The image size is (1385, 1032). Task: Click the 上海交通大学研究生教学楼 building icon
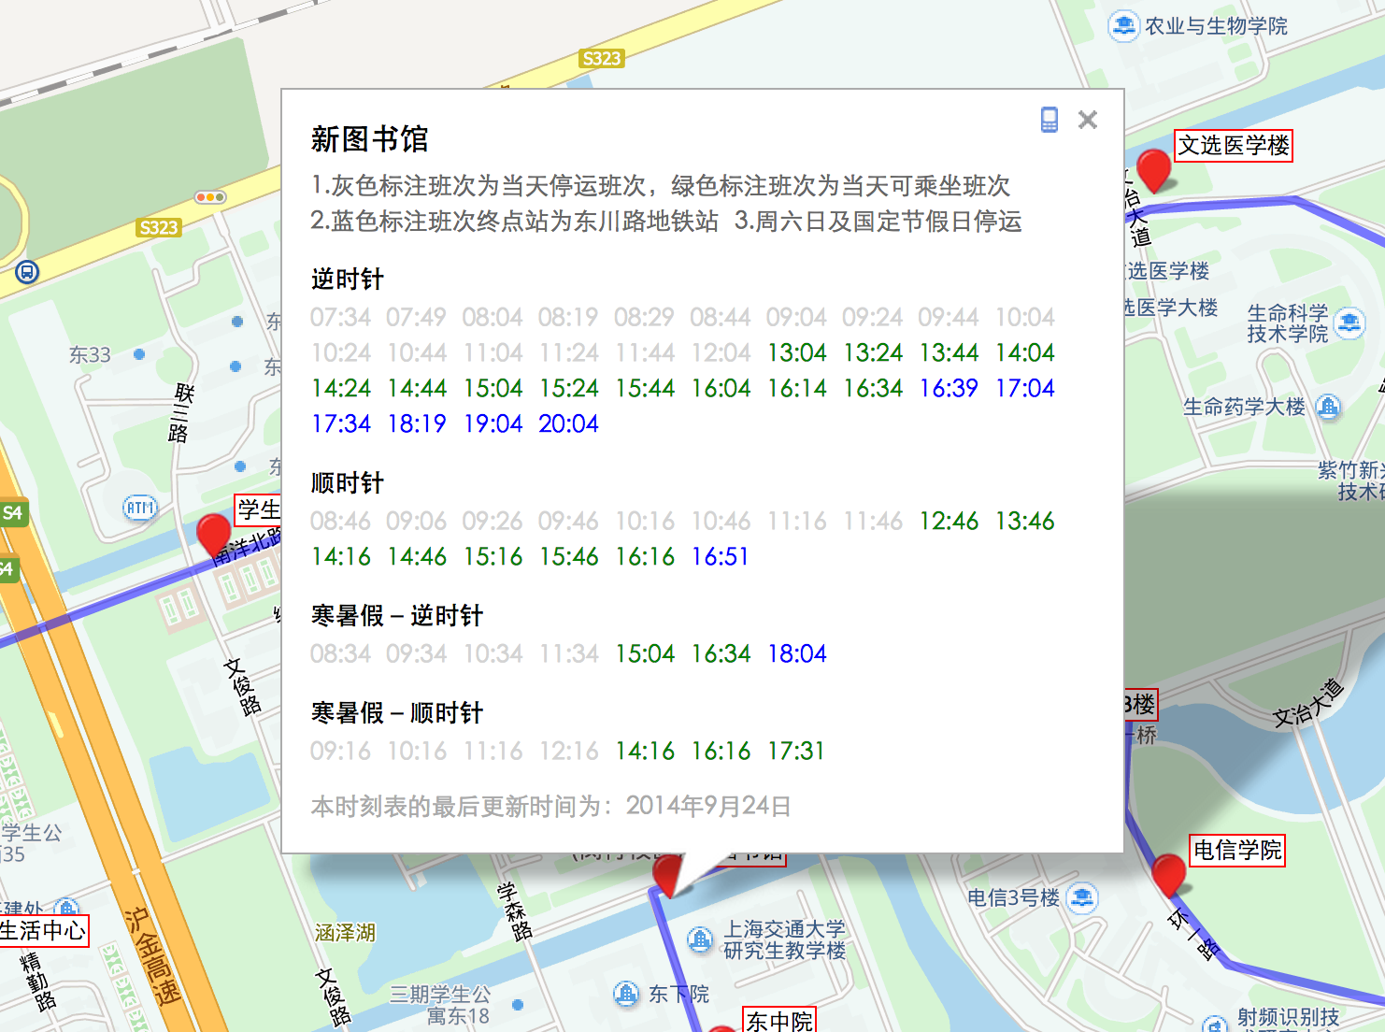coord(700,939)
